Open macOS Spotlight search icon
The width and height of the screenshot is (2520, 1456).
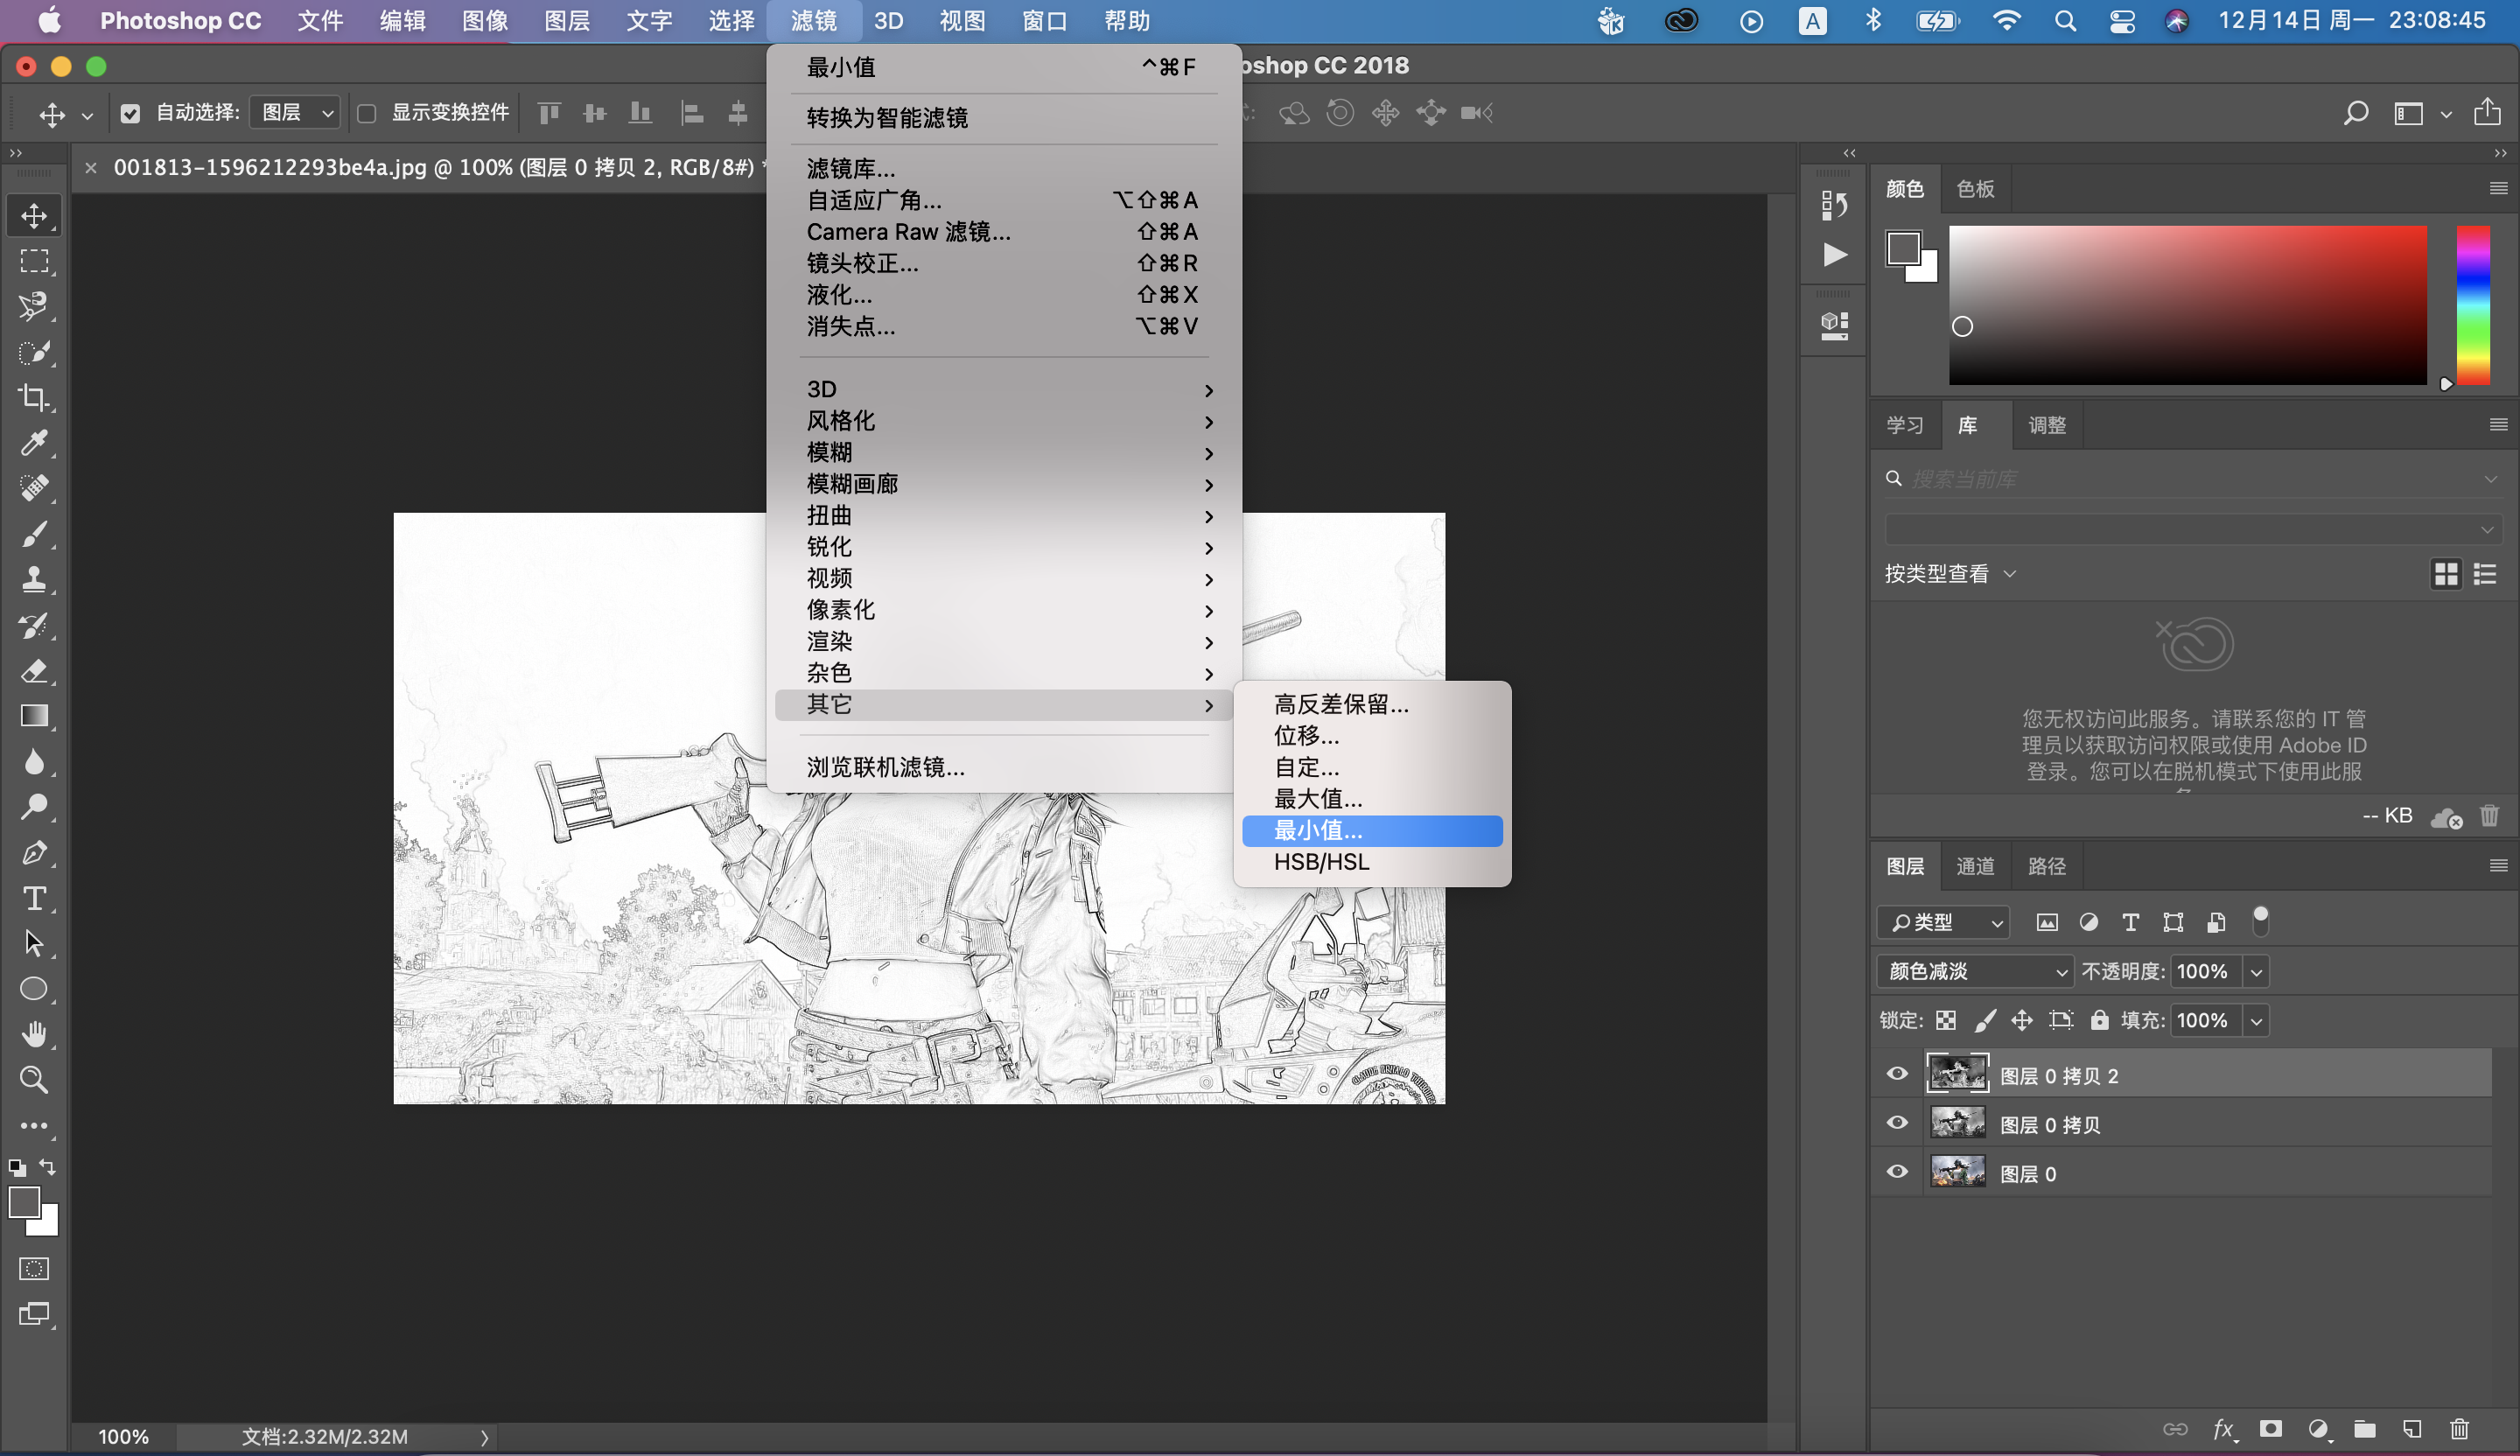[x=2065, y=21]
